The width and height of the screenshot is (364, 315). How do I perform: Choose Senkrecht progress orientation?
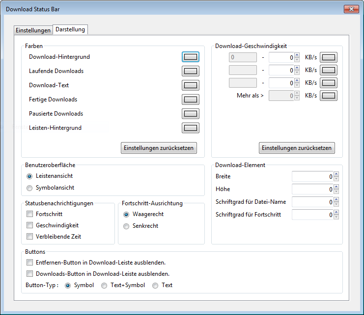[127, 226]
